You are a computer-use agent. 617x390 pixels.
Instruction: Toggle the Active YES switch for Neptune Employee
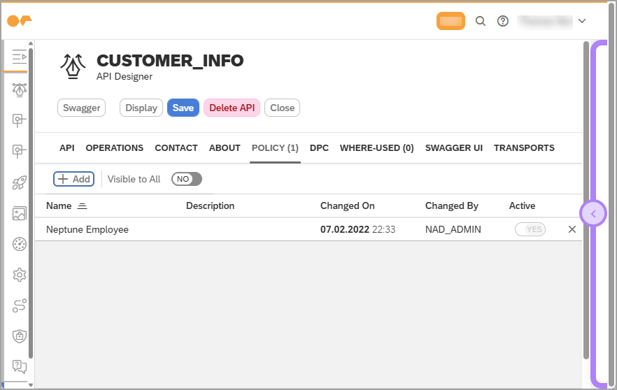click(530, 229)
